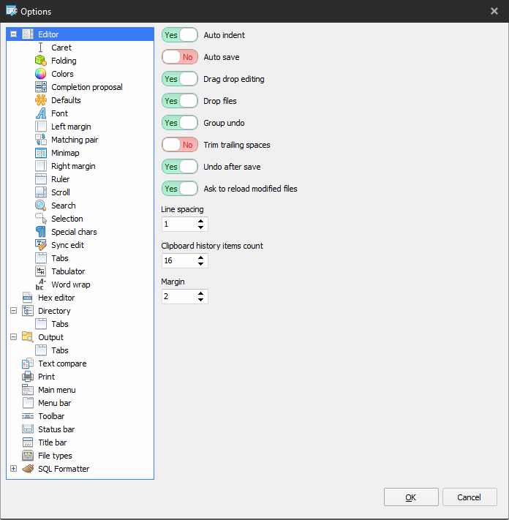Collapse the Output tree node
Image resolution: width=509 pixels, height=520 pixels.
(14, 337)
